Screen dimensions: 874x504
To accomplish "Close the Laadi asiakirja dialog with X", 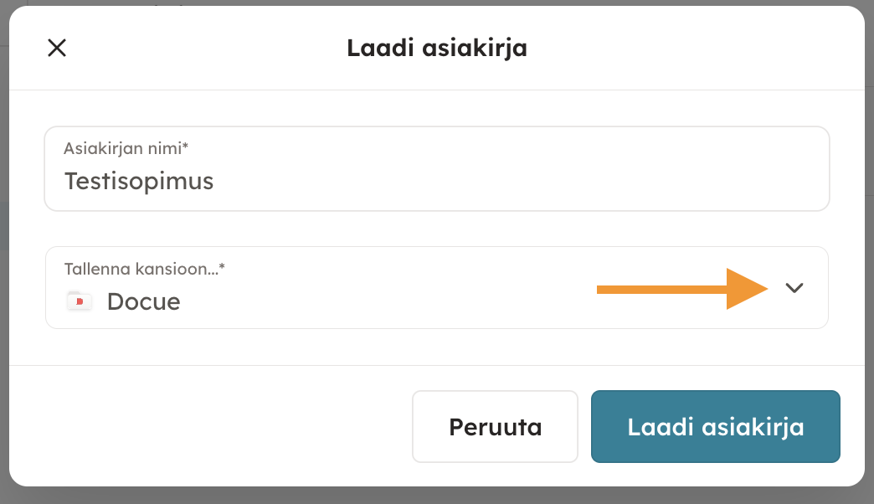I will [56, 48].
